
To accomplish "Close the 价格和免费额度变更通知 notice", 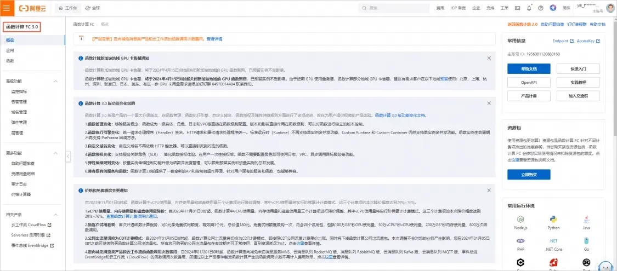I will (489, 190).
